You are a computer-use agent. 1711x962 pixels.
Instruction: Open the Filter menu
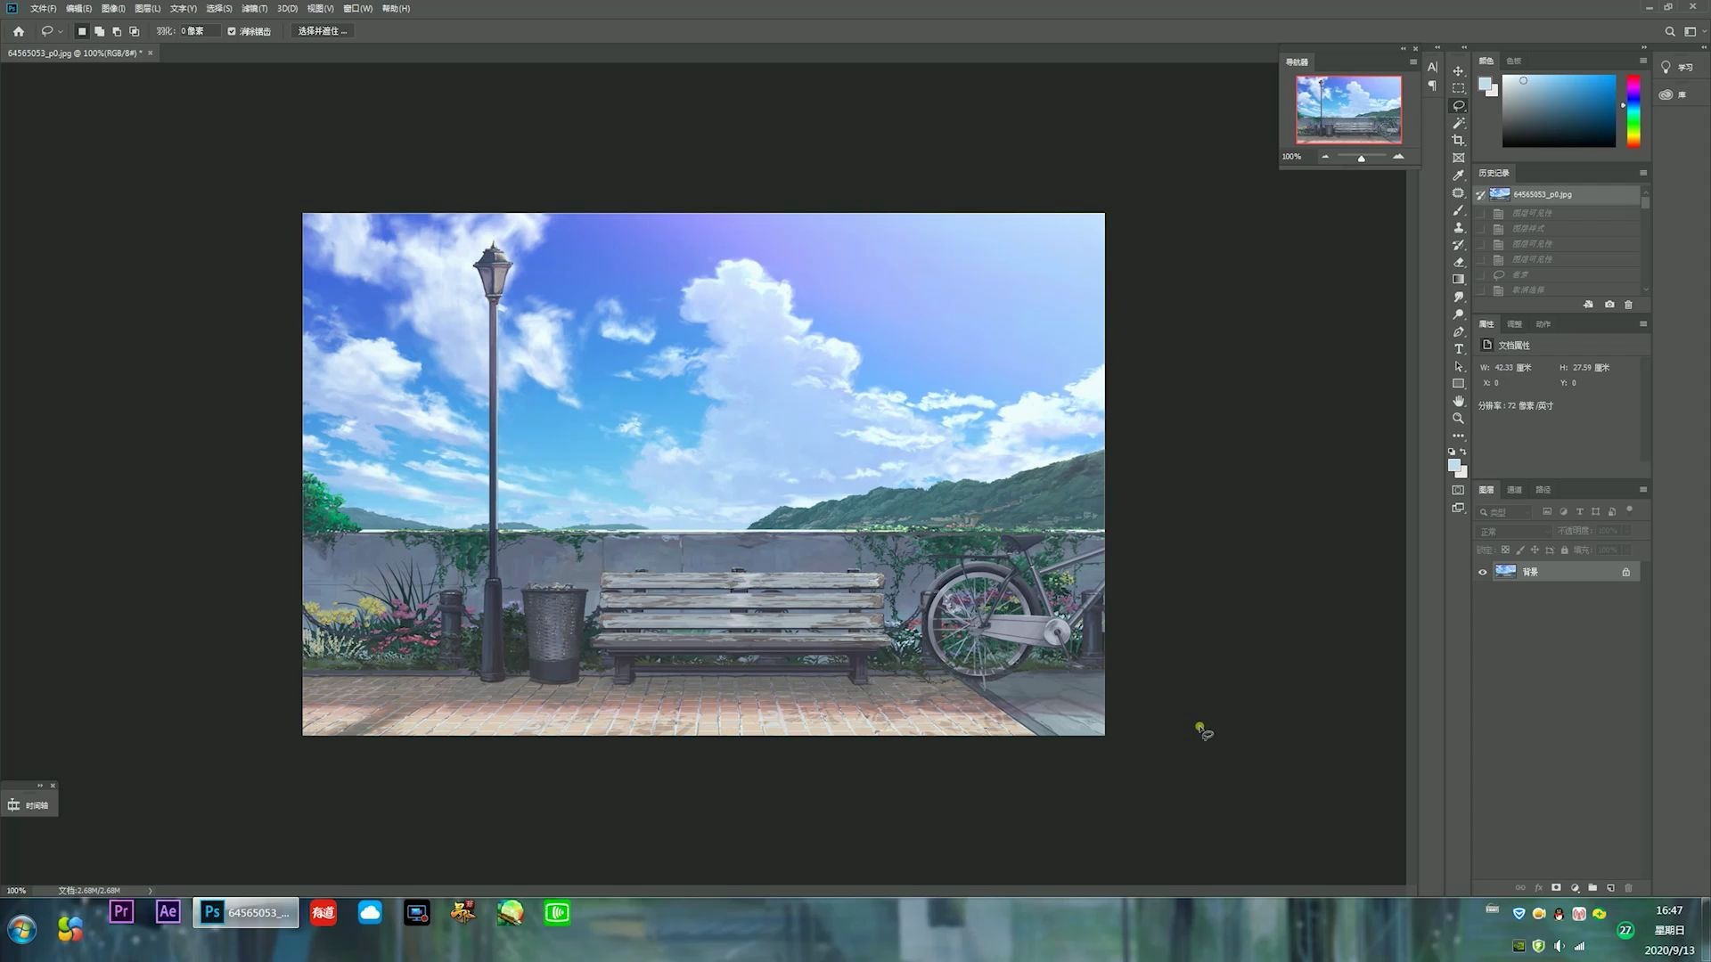pyautogui.click(x=254, y=8)
